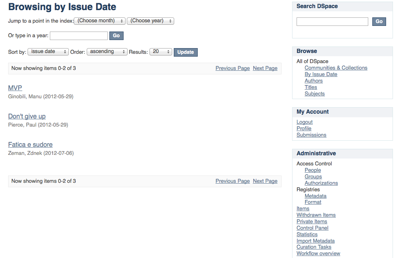This screenshot has height=258, width=395.
Task: Open the Choose month dropdown
Action: pyautogui.click(x=100, y=21)
